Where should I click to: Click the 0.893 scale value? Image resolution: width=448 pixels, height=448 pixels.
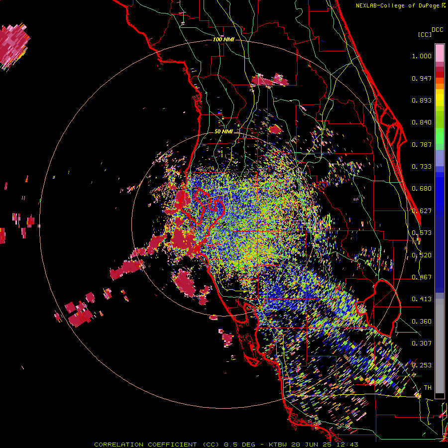[422, 100]
